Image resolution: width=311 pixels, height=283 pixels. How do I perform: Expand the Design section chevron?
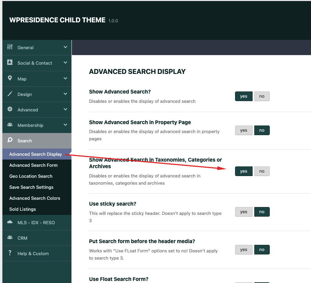pos(65,94)
